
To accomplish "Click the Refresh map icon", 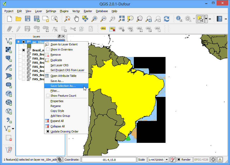I will (x=167, y=19).
